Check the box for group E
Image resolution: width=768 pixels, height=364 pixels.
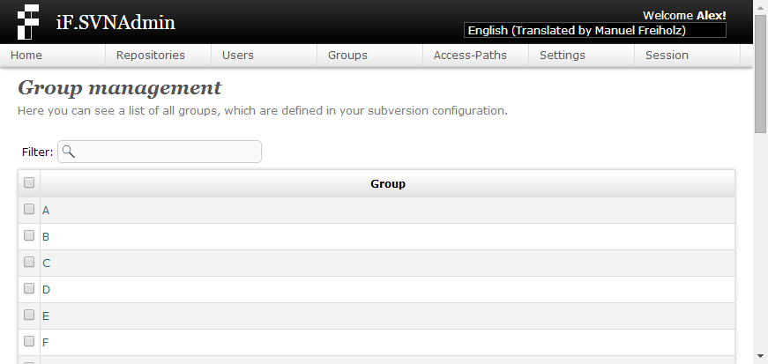pyautogui.click(x=29, y=315)
